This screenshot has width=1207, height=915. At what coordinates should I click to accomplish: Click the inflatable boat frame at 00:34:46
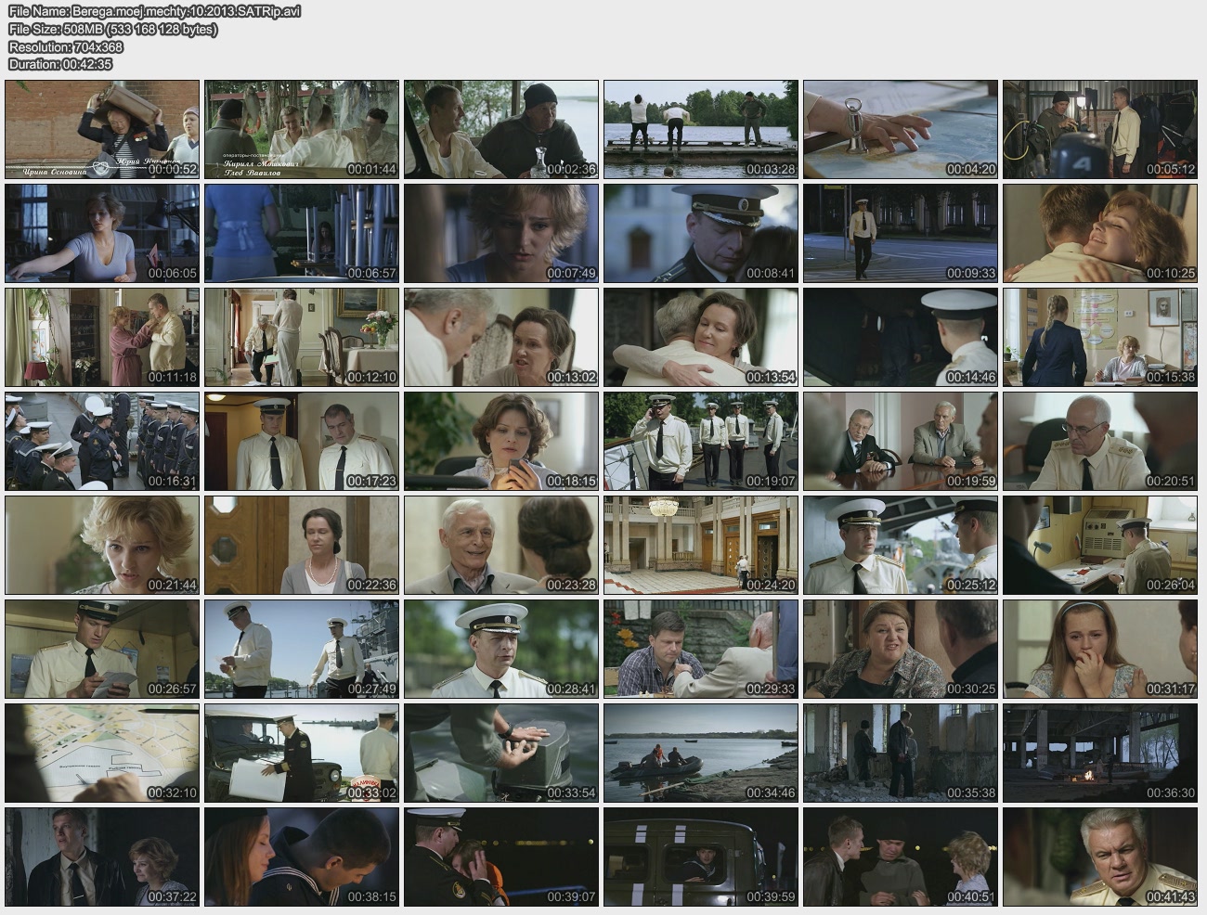pyautogui.click(x=701, y=753)
